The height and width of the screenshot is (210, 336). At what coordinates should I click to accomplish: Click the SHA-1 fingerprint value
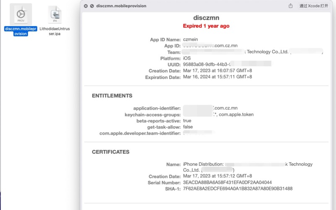[x=238, y=189]
